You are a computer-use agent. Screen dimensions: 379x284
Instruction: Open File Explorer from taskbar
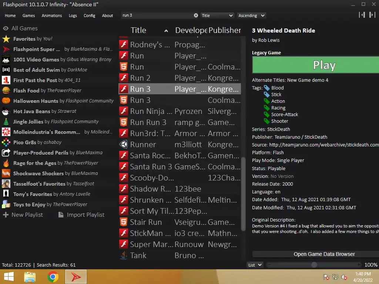[30, 277]
